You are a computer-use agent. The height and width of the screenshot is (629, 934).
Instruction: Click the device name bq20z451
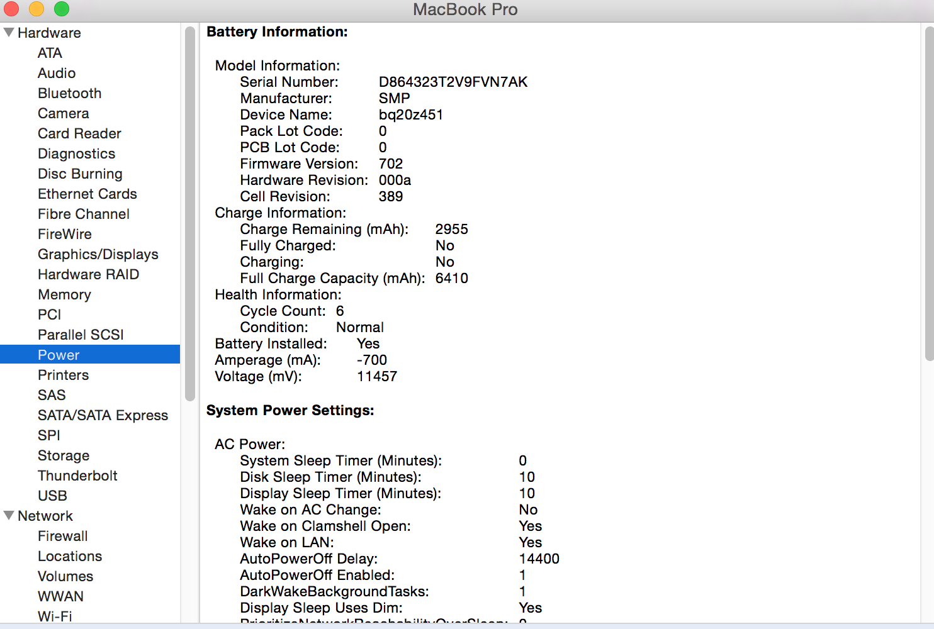click(411, 114)
